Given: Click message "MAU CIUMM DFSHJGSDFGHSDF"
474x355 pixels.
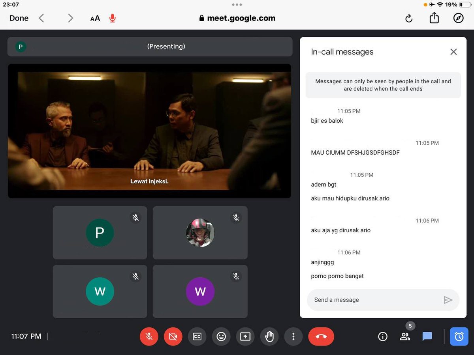Looking at the screenshot, I should pyautogui.click(x=355, y=153).
